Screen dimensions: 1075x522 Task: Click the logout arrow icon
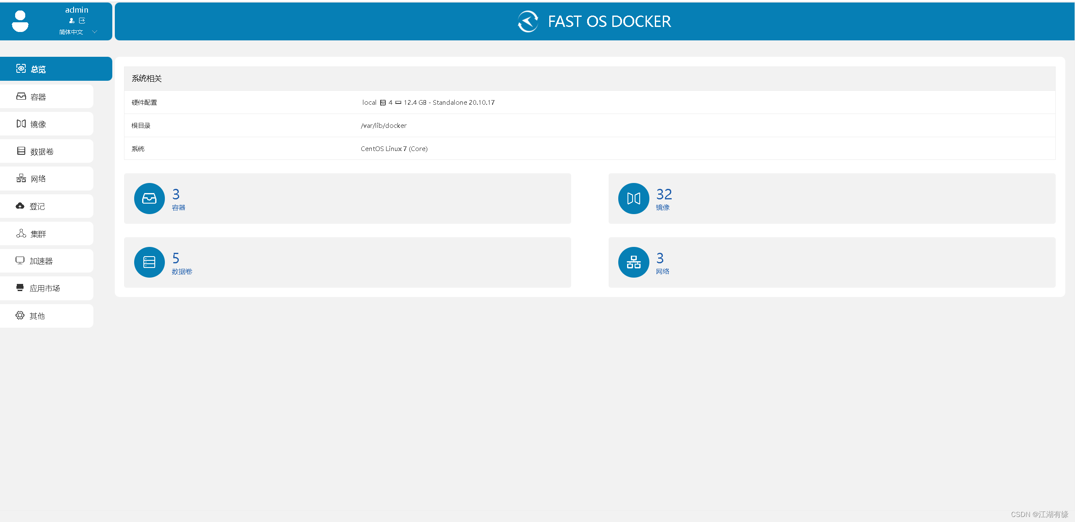(82, 21)
